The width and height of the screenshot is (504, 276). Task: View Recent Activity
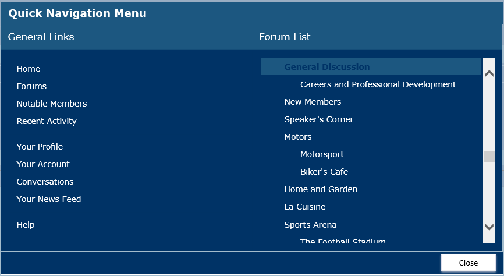[x=47, y=121]
